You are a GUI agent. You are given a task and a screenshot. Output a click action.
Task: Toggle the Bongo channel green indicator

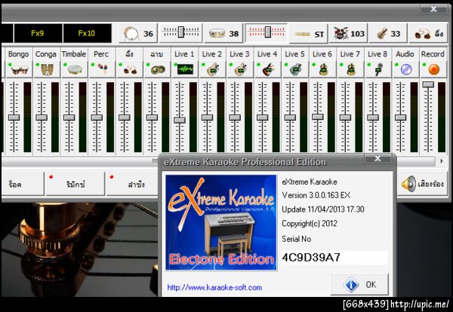(10, 65)
